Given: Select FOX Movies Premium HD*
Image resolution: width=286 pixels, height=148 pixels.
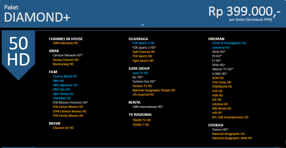Looking at the screenshot, I should pyautogui.click(x=70, y=102).
